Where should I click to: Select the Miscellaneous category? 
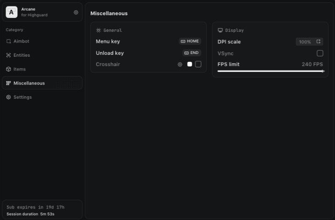click(x=42, y=83)
